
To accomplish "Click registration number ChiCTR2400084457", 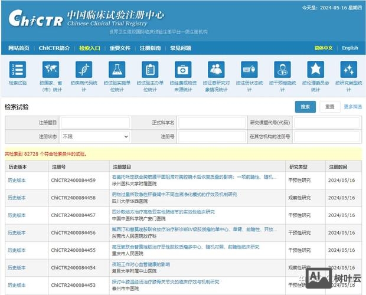I will (x=73, y=215).
